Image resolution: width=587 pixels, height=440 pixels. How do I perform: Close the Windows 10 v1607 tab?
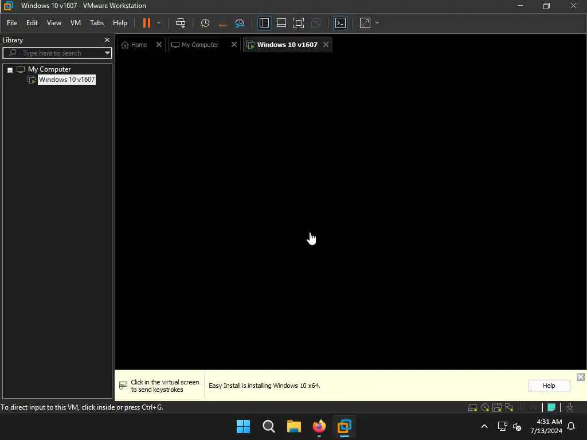point(326,45)
